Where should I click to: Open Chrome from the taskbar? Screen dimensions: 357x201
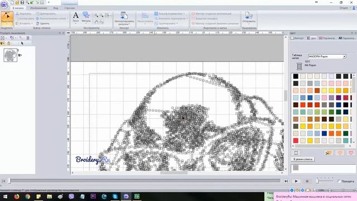coord(27,197)
